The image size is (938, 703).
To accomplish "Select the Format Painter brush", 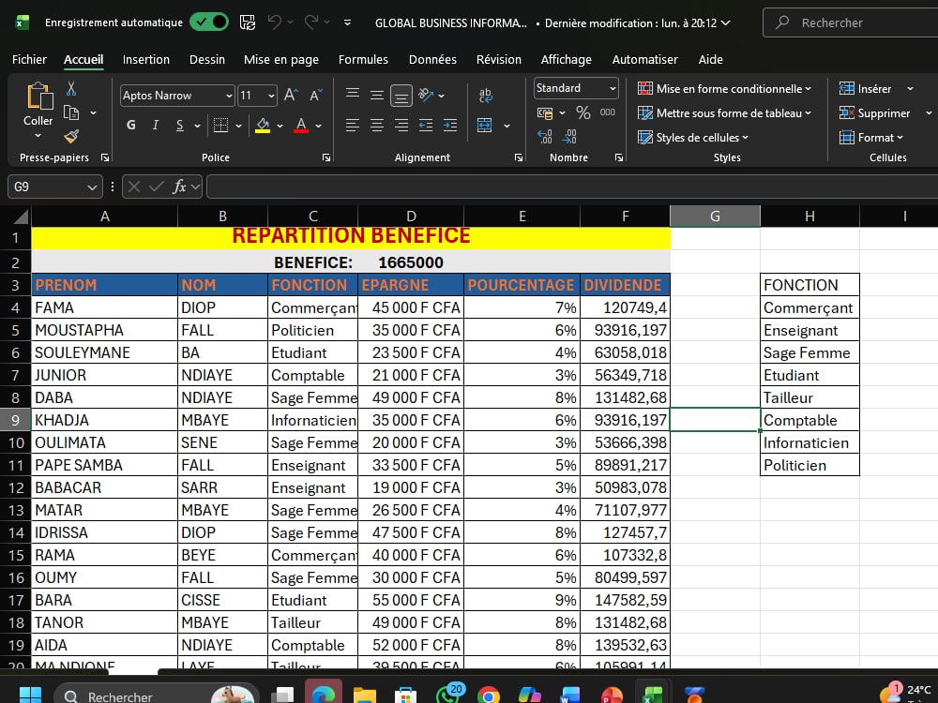I will 71,136.
